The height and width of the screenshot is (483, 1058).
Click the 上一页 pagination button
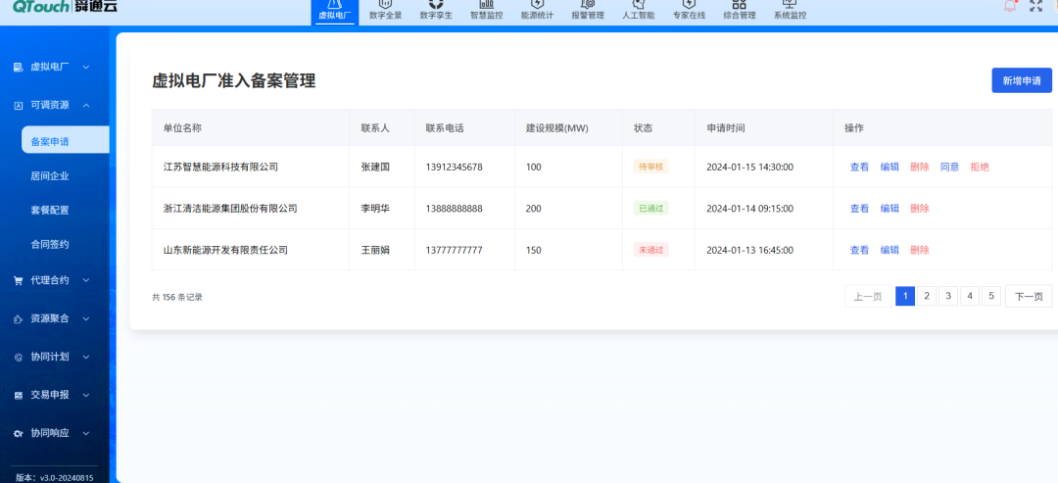click(868, 296)
